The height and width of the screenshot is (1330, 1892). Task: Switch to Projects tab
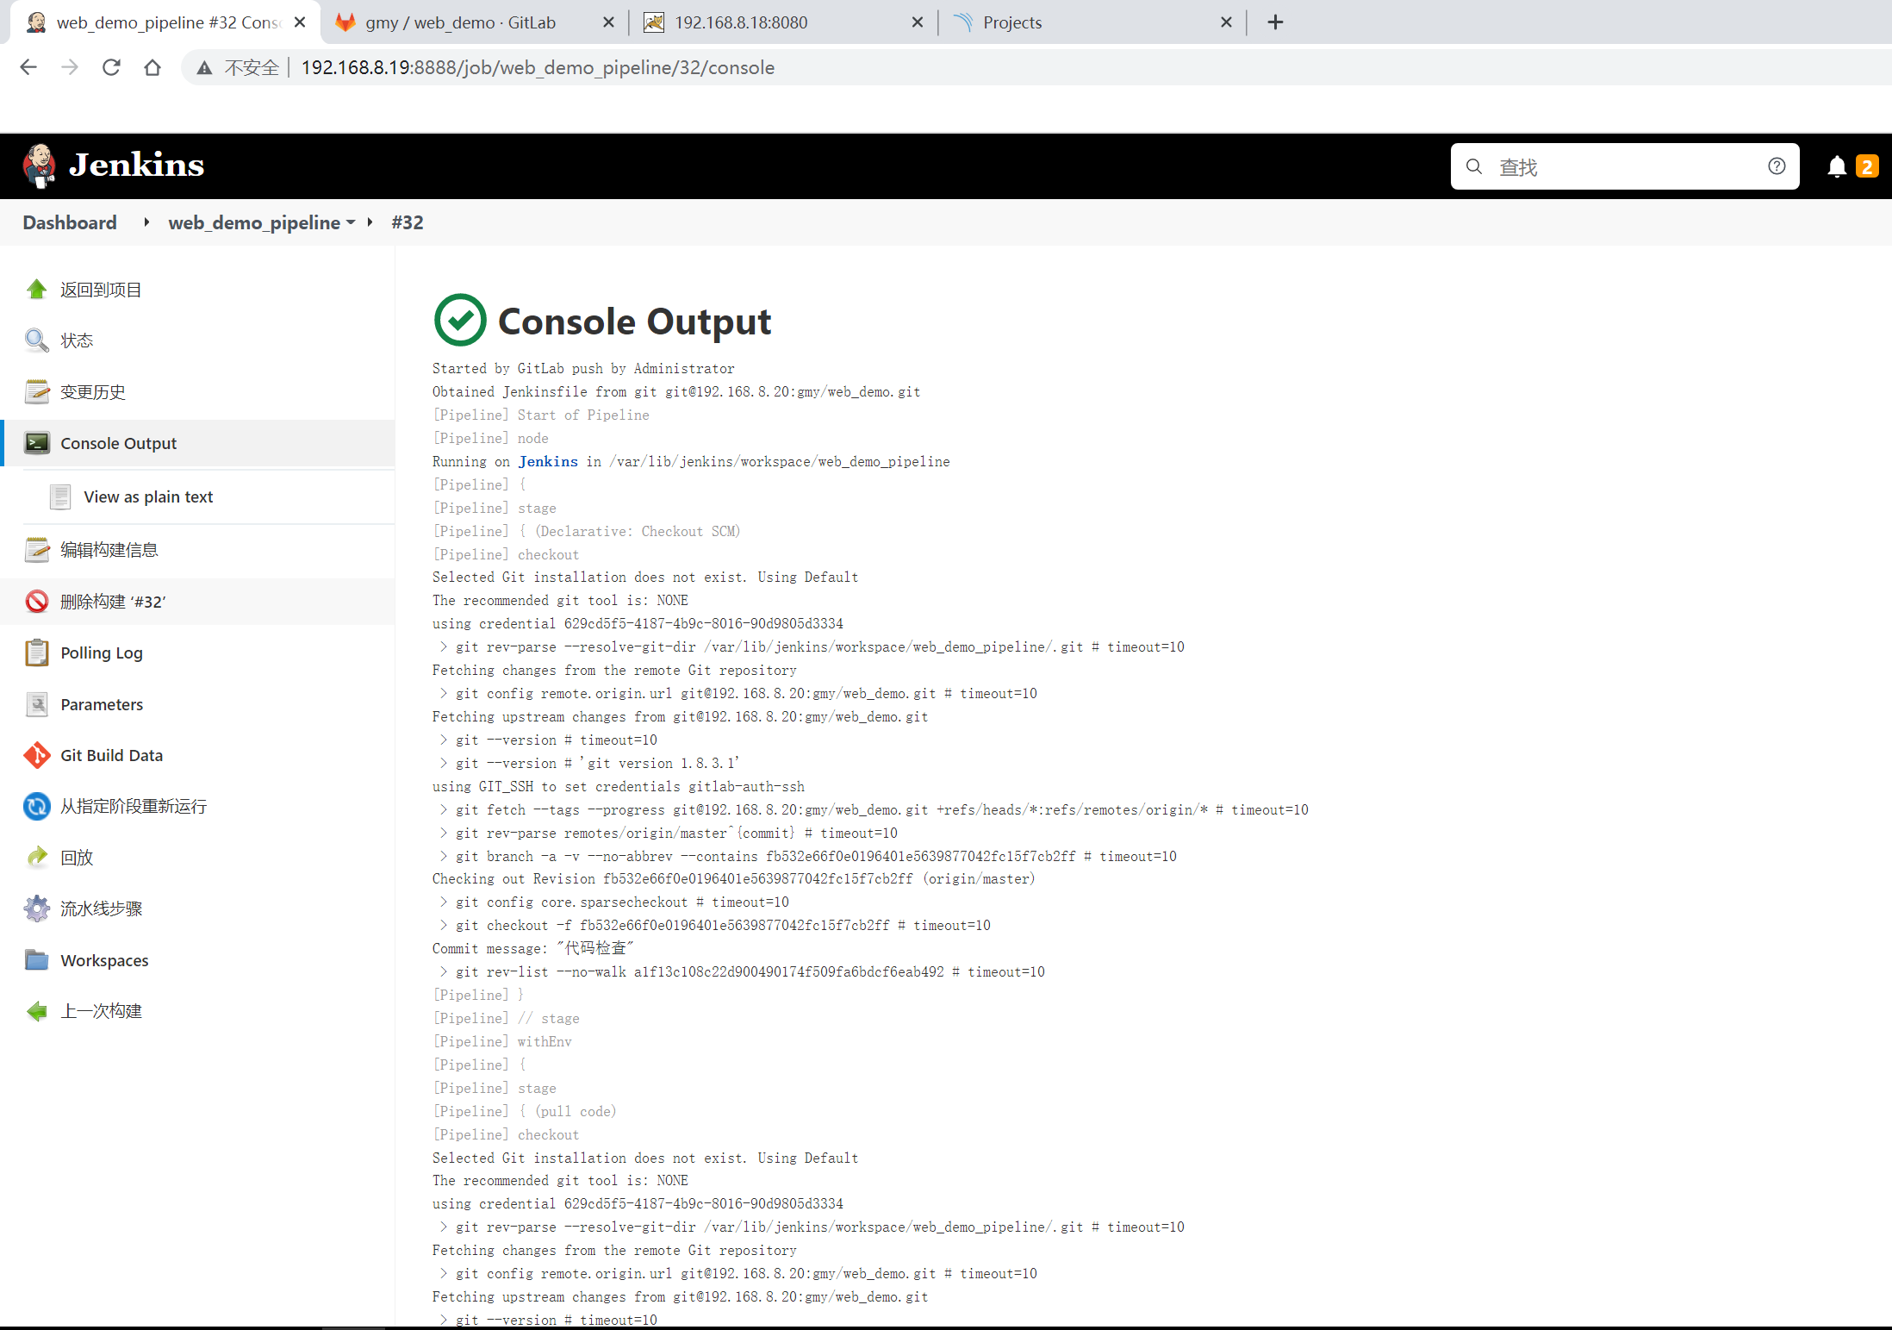1012,22
